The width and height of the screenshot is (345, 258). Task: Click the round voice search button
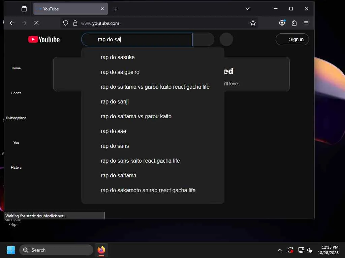pos(226,40)
